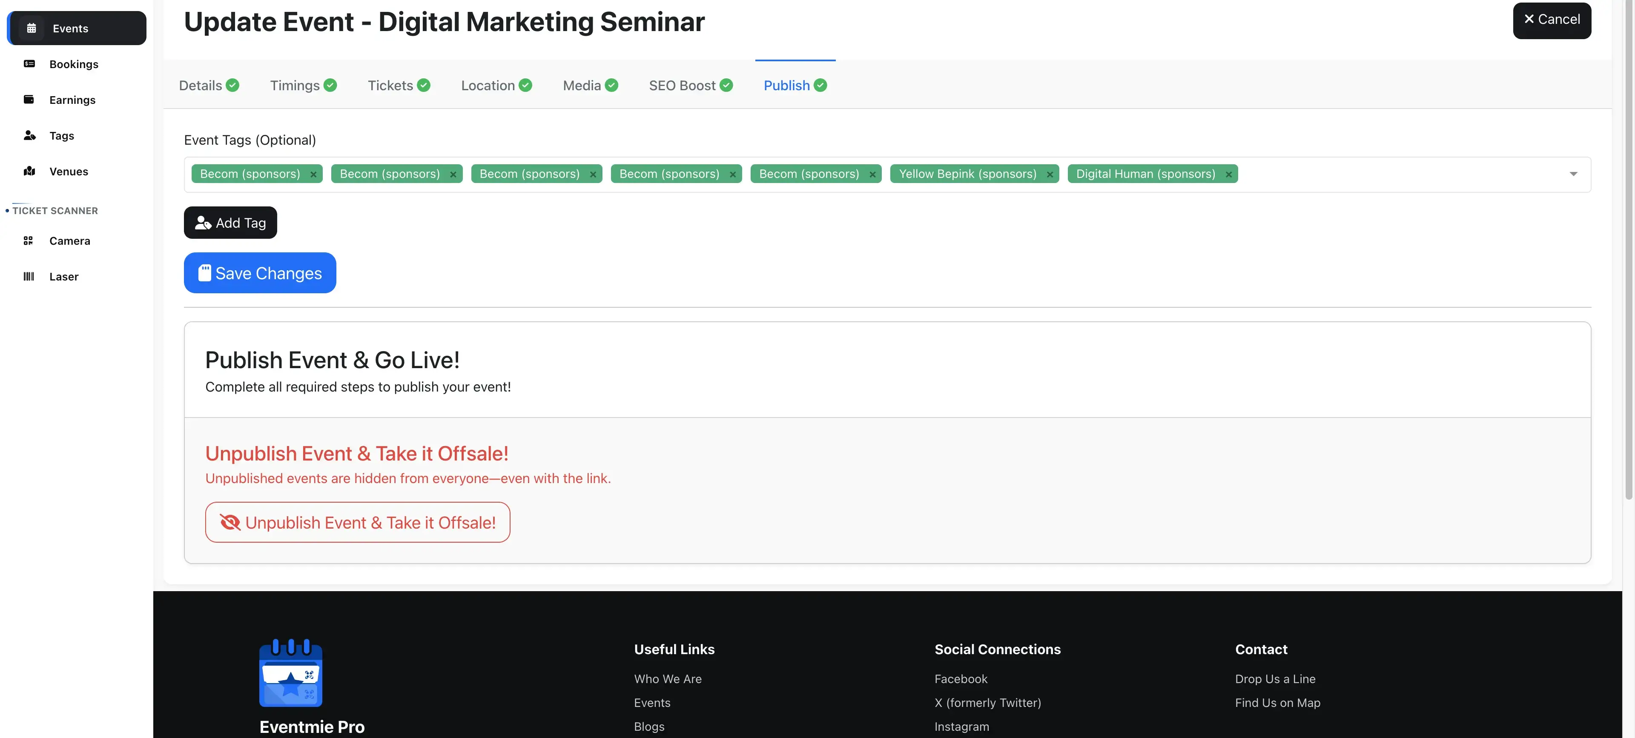Open Venues via its sidebar icon

point(30,171)
